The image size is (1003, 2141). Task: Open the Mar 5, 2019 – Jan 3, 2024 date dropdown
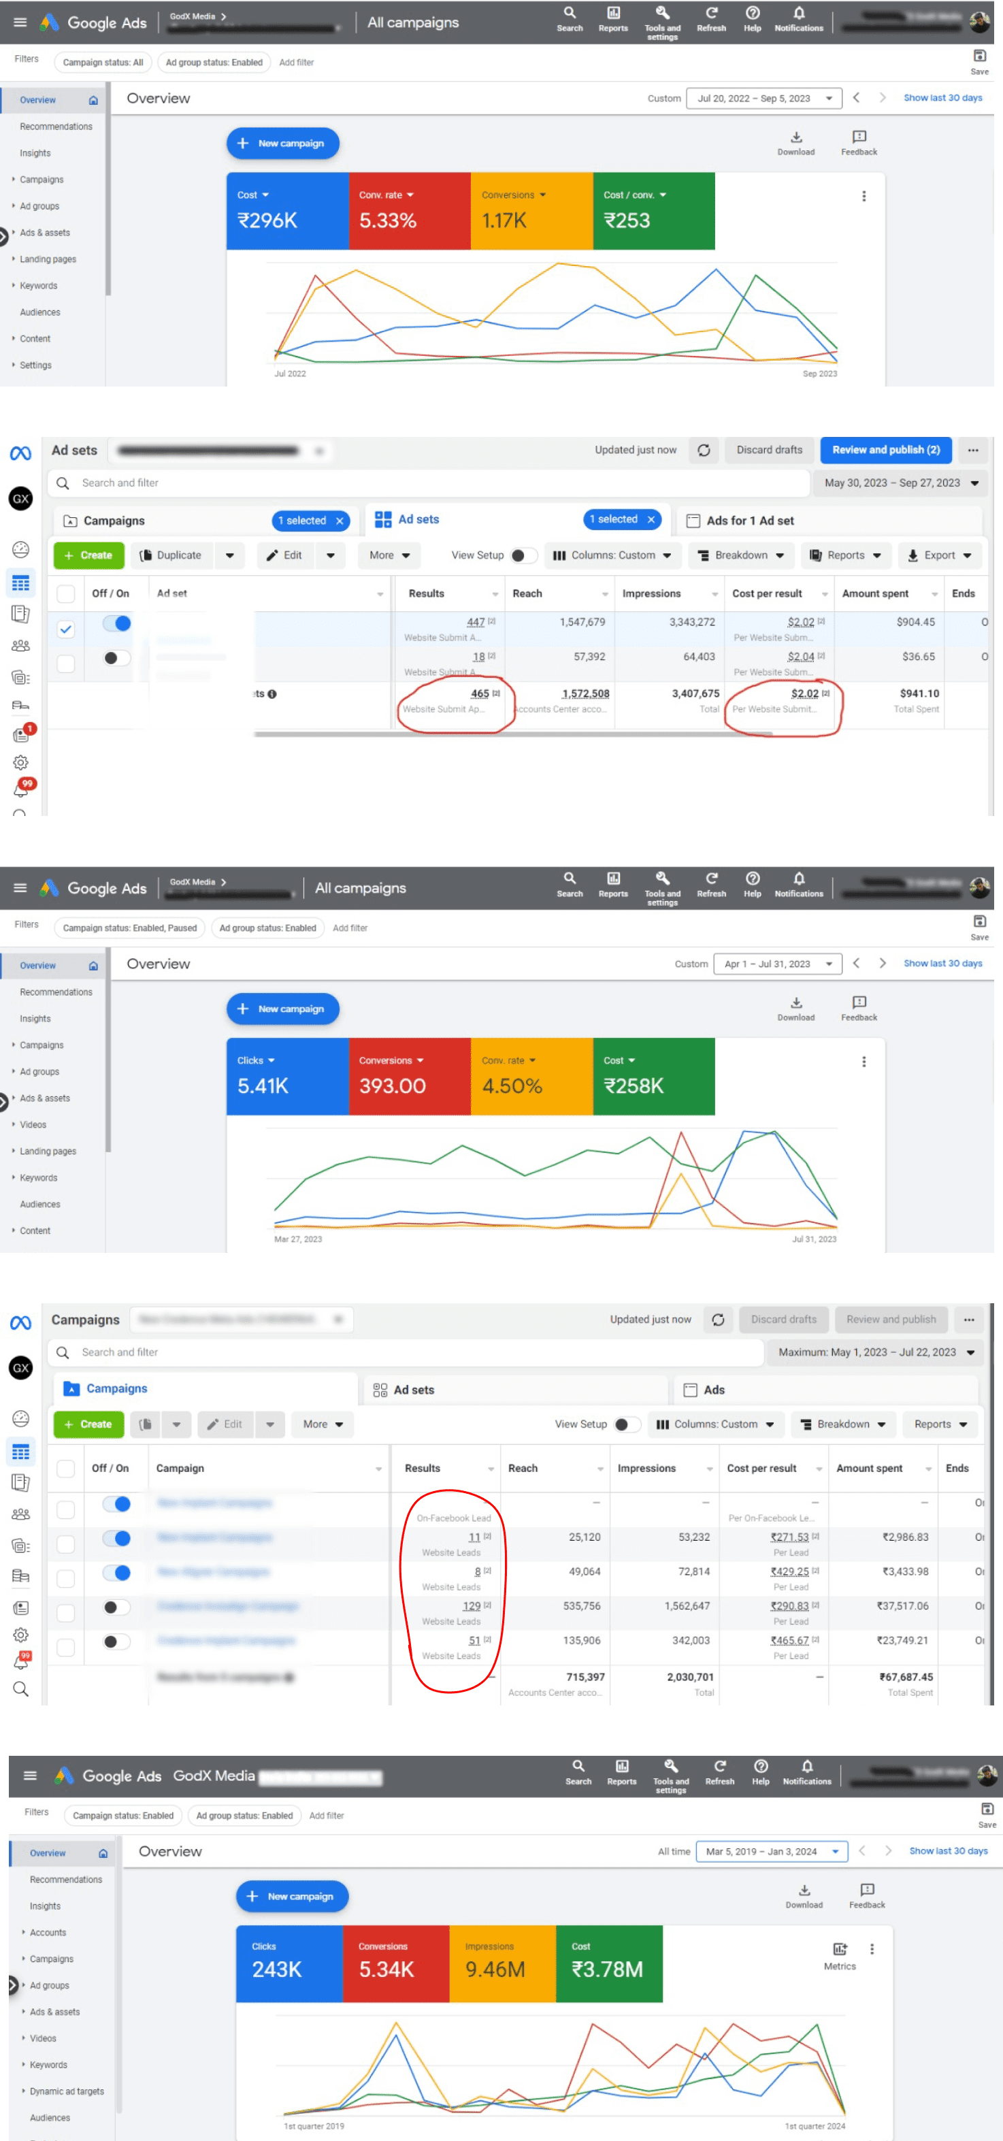coord(771,1852)
